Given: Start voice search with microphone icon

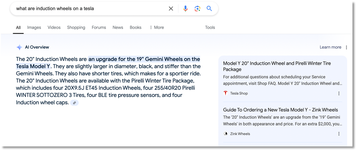Looking at the screenshot, I should point(185,9).
